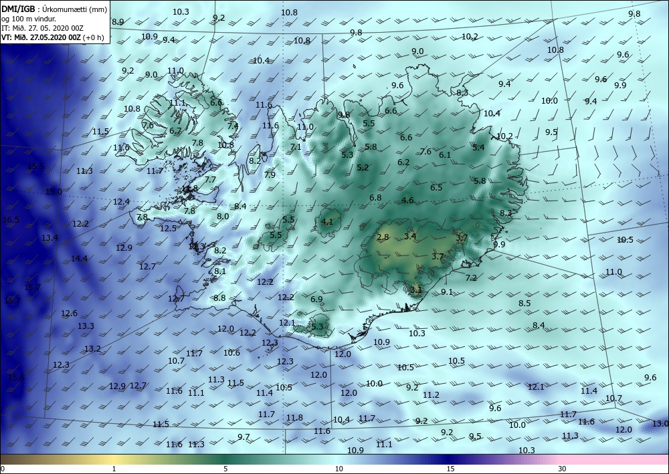
Task: Click the 13.3 value on the map
Action: 86,326
